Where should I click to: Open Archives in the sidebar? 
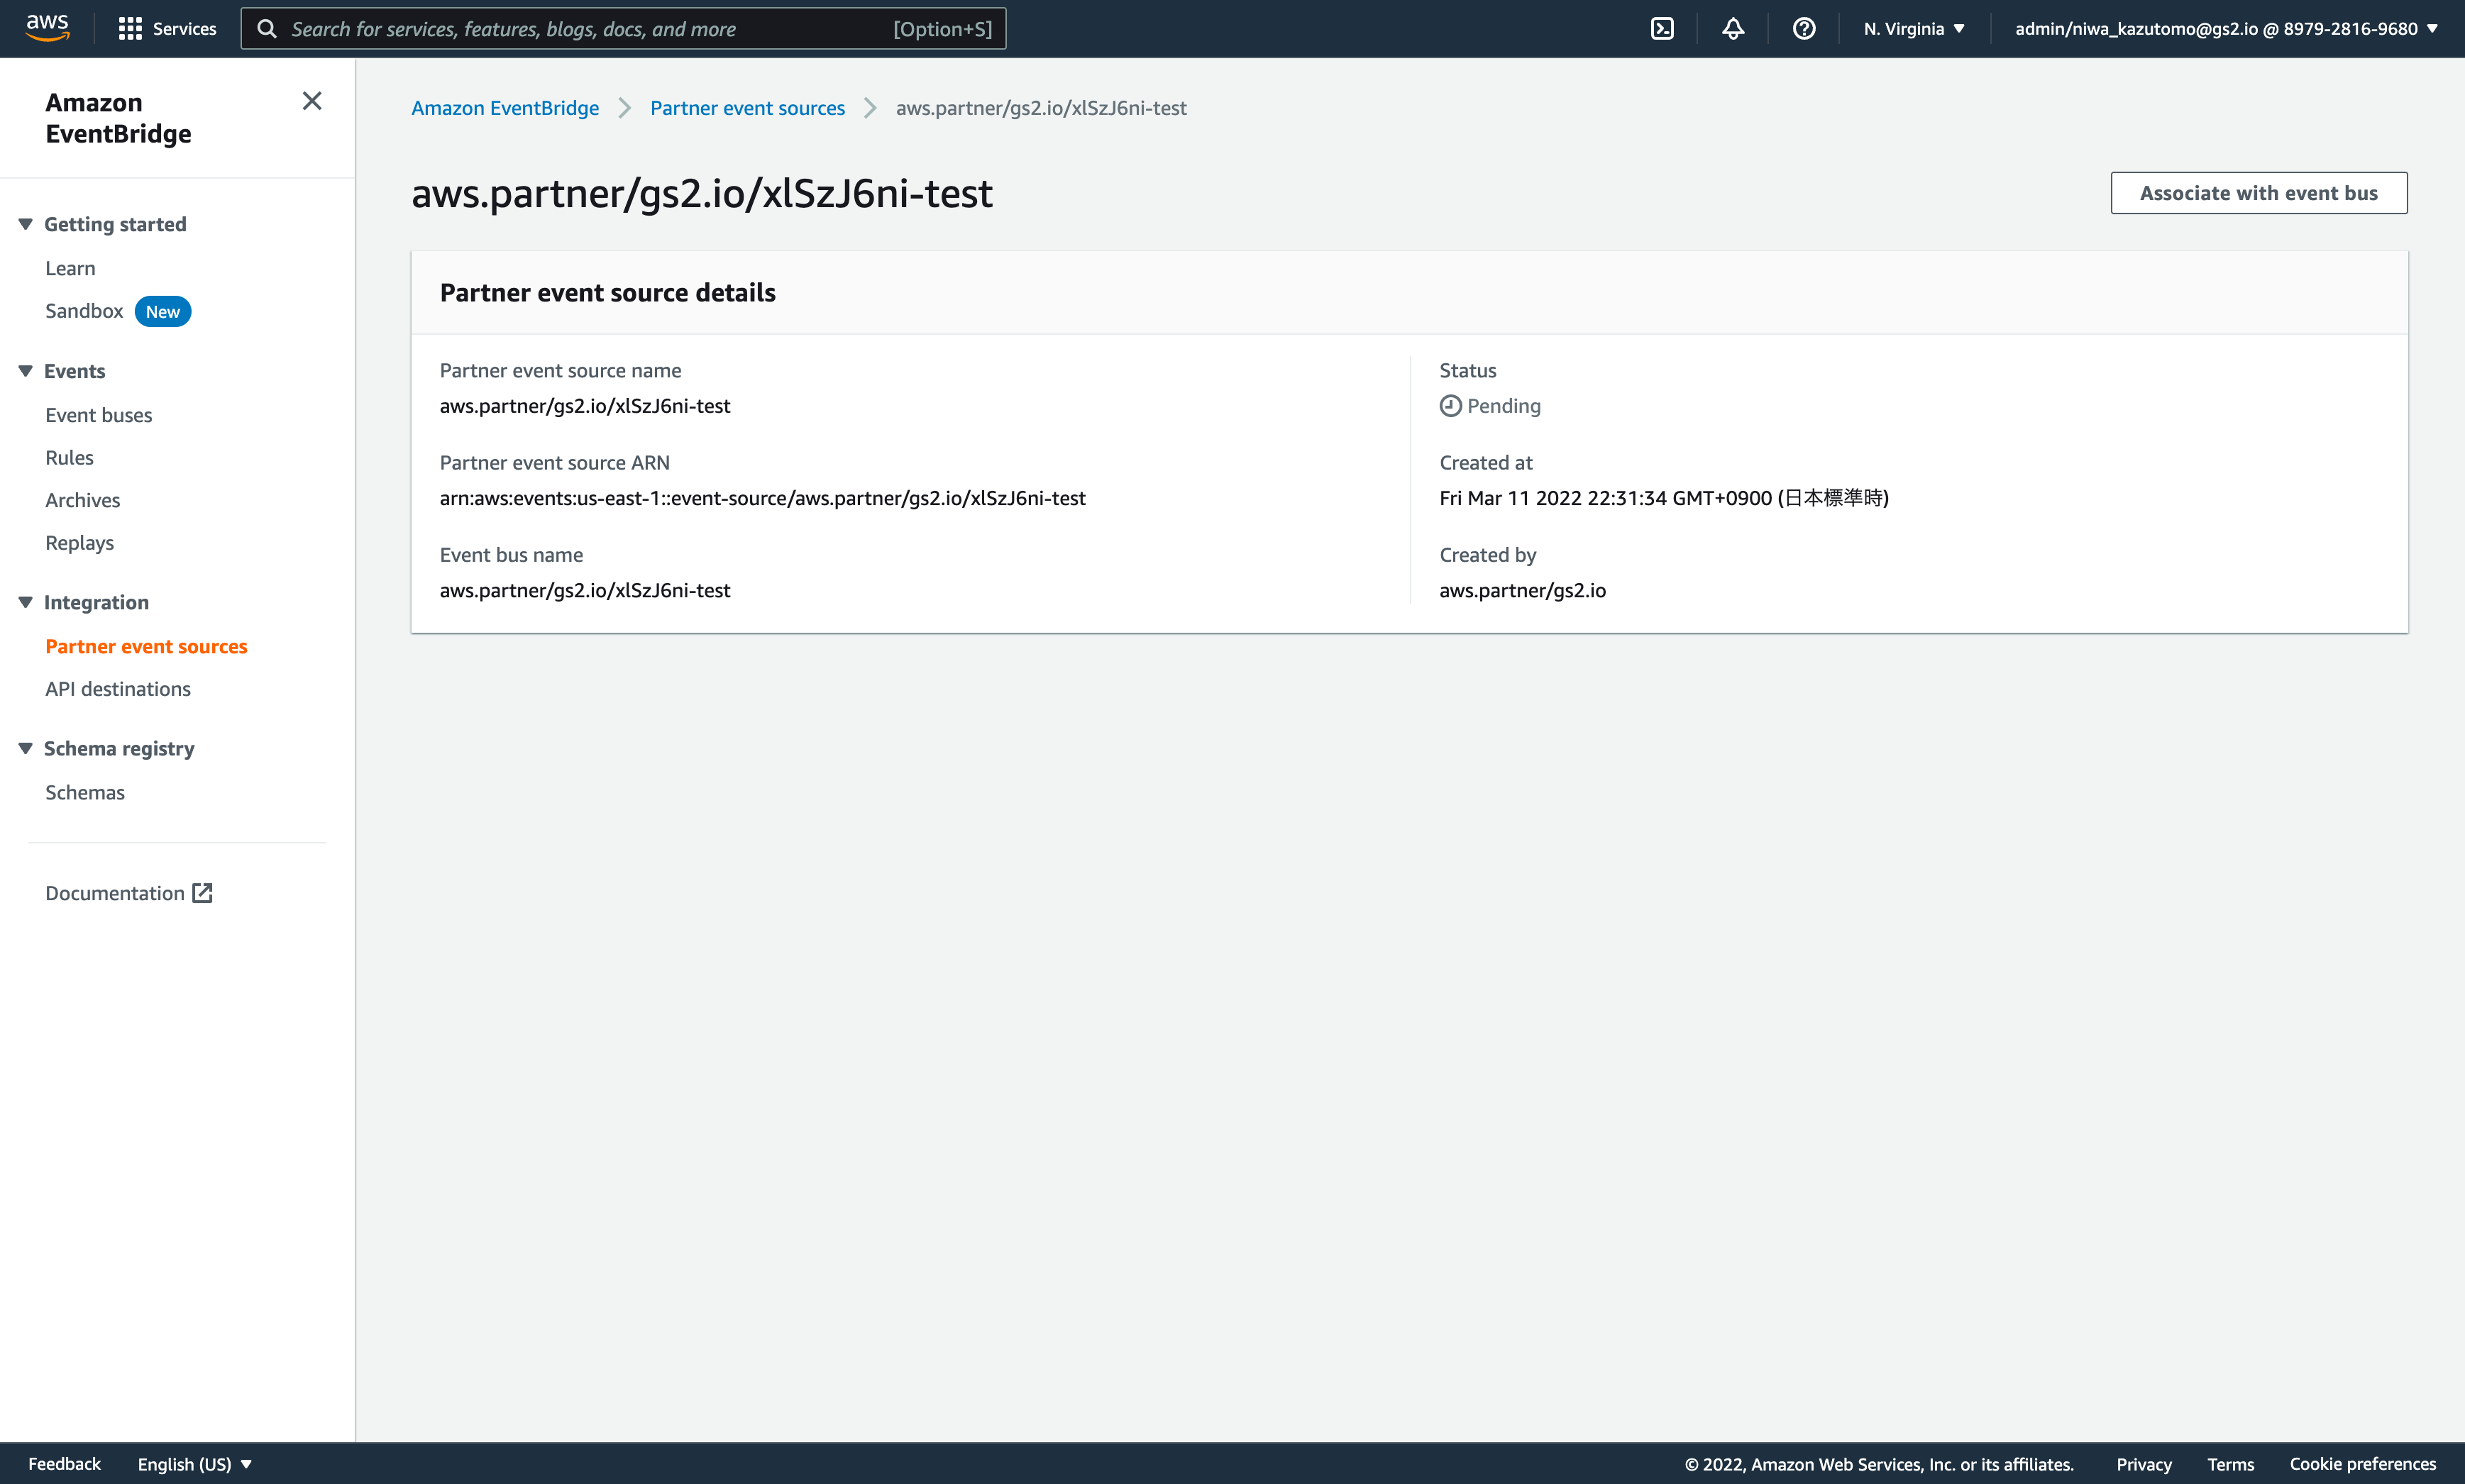click(82, 500)
